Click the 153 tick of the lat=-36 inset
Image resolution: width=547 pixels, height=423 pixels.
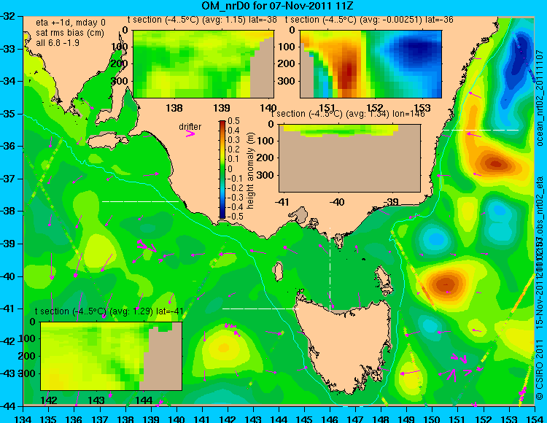pyautogui.click(x=422, y=108)
